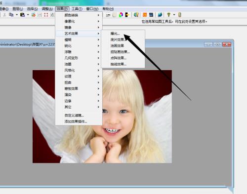Click the globe with magnifier toolbar icon
The height and width of the screenshot is (194, 247).
[136, 15]
